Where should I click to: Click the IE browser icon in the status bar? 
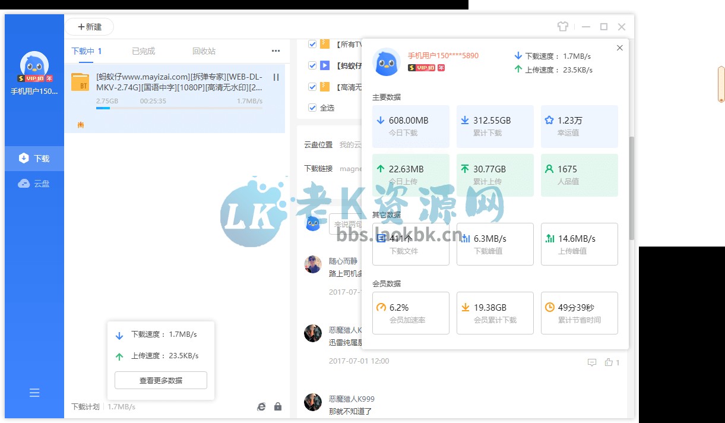pos(261,407)
